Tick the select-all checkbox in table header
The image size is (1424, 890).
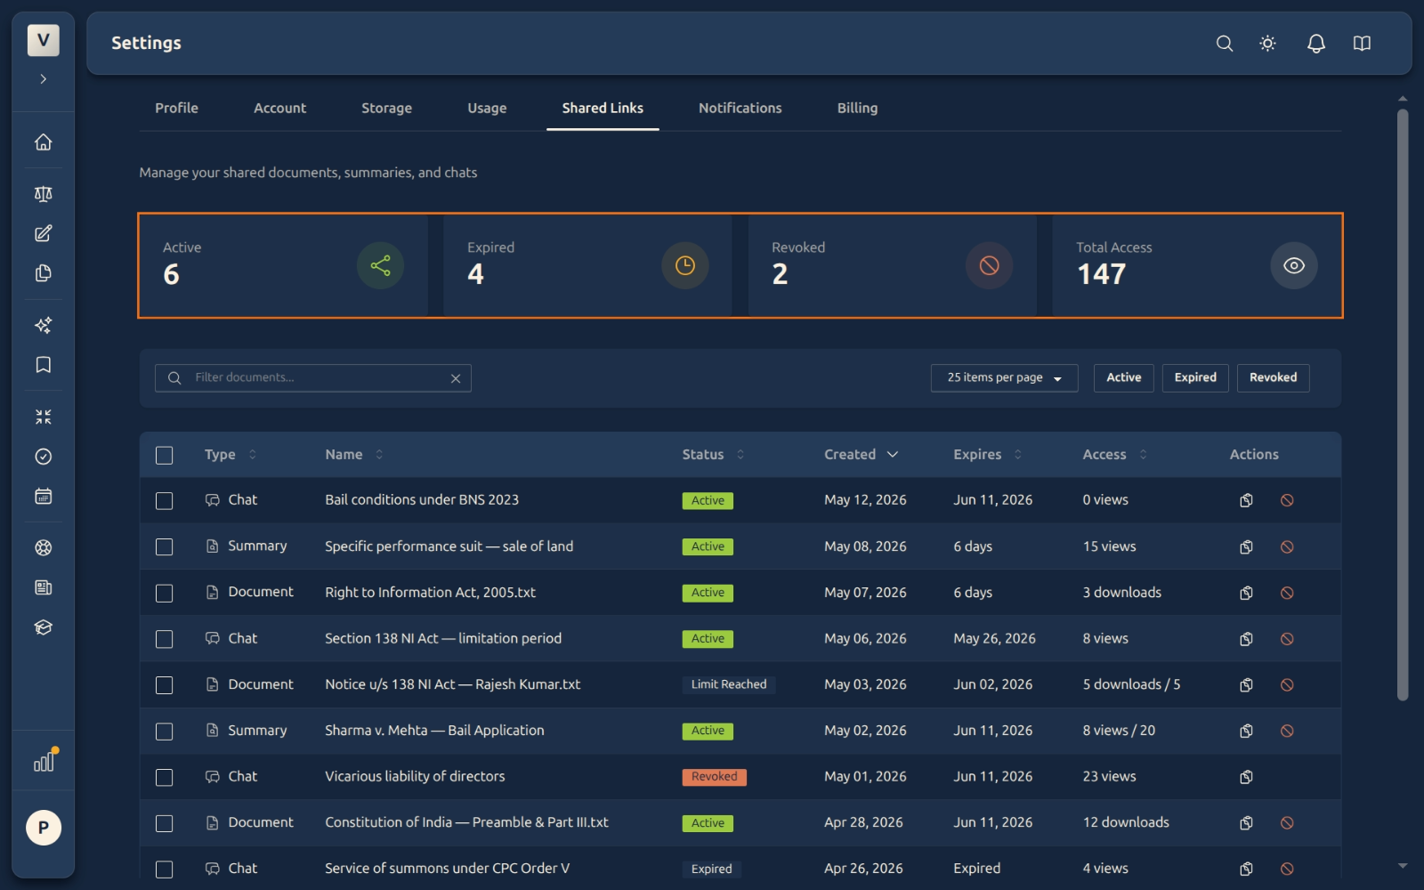[x=164, y=455]
